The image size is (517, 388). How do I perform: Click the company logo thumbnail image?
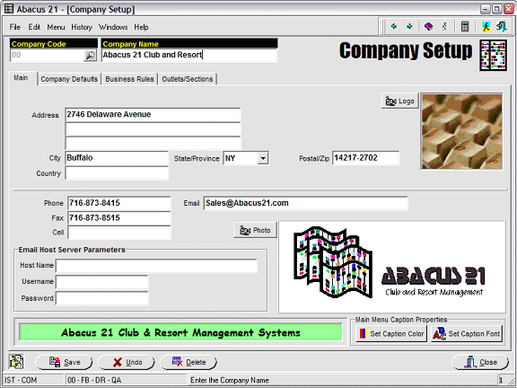(x=462, y=131)
